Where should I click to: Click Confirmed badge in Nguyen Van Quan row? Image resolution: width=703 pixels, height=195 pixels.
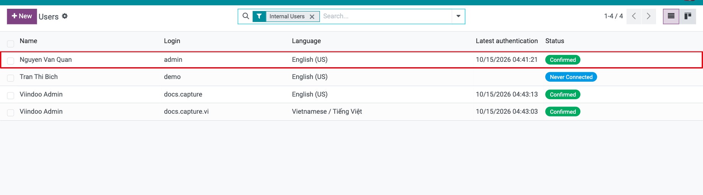coord(563,60)
